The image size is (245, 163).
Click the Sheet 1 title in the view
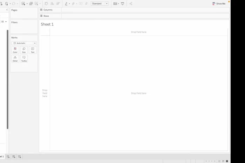[47, 24]
